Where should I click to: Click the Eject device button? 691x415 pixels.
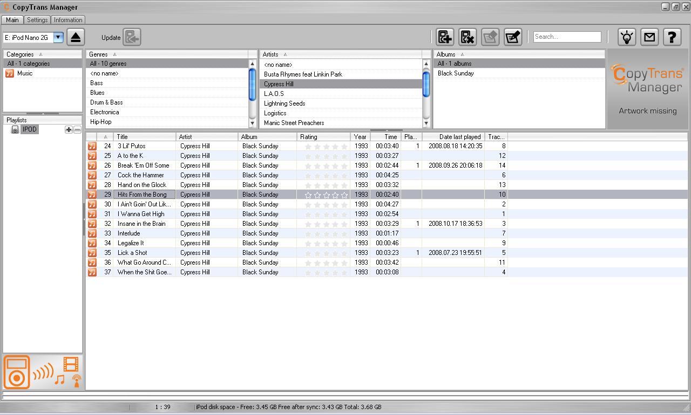75,37
